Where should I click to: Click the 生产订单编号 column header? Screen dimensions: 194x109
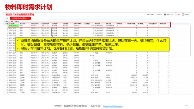click(78, 24)
